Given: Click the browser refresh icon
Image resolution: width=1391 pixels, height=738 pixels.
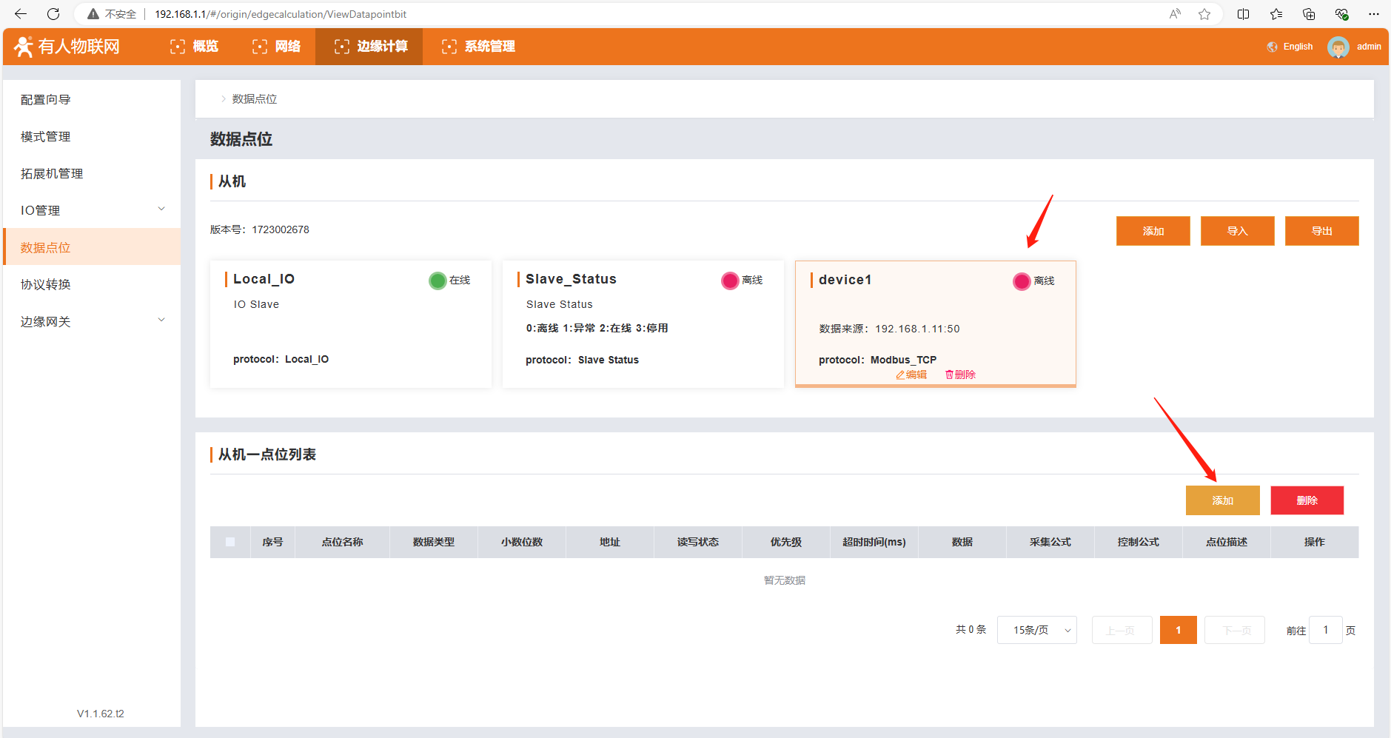Looking at the screenshot, I should tap(53, 14).
